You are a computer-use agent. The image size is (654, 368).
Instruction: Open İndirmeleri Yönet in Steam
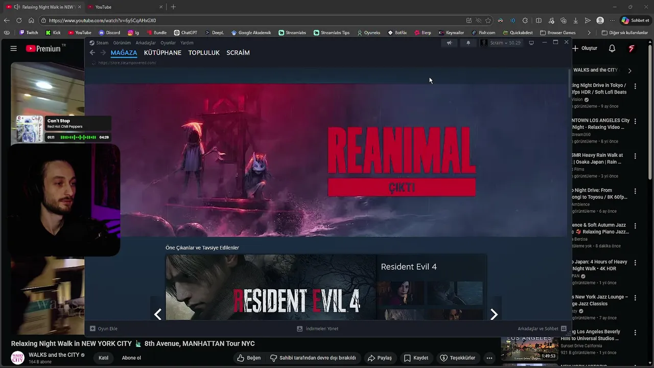point(317,329)
